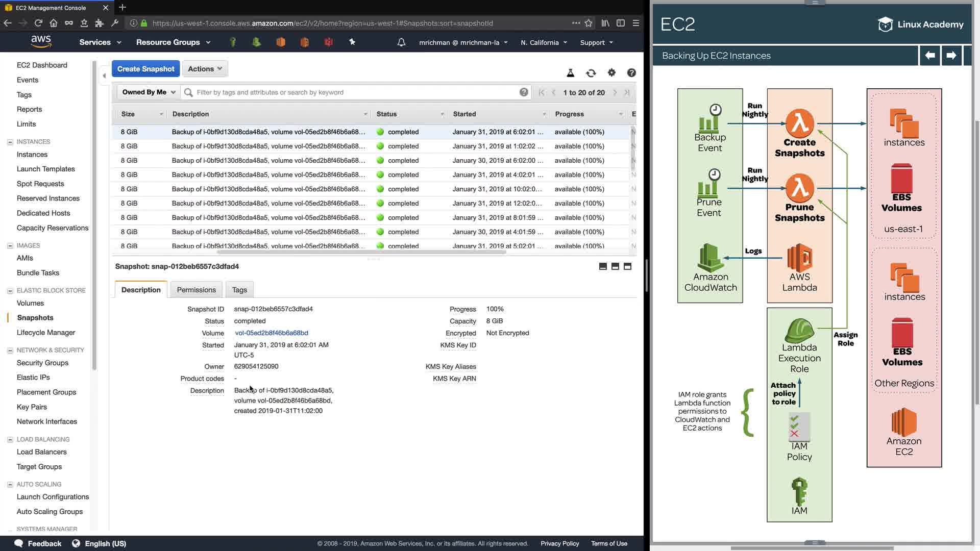Image resolution: width=980 pixels, height=551 pixels.
Task: Click the refresh snapshots icon
Action: click(x=591, y=73)
